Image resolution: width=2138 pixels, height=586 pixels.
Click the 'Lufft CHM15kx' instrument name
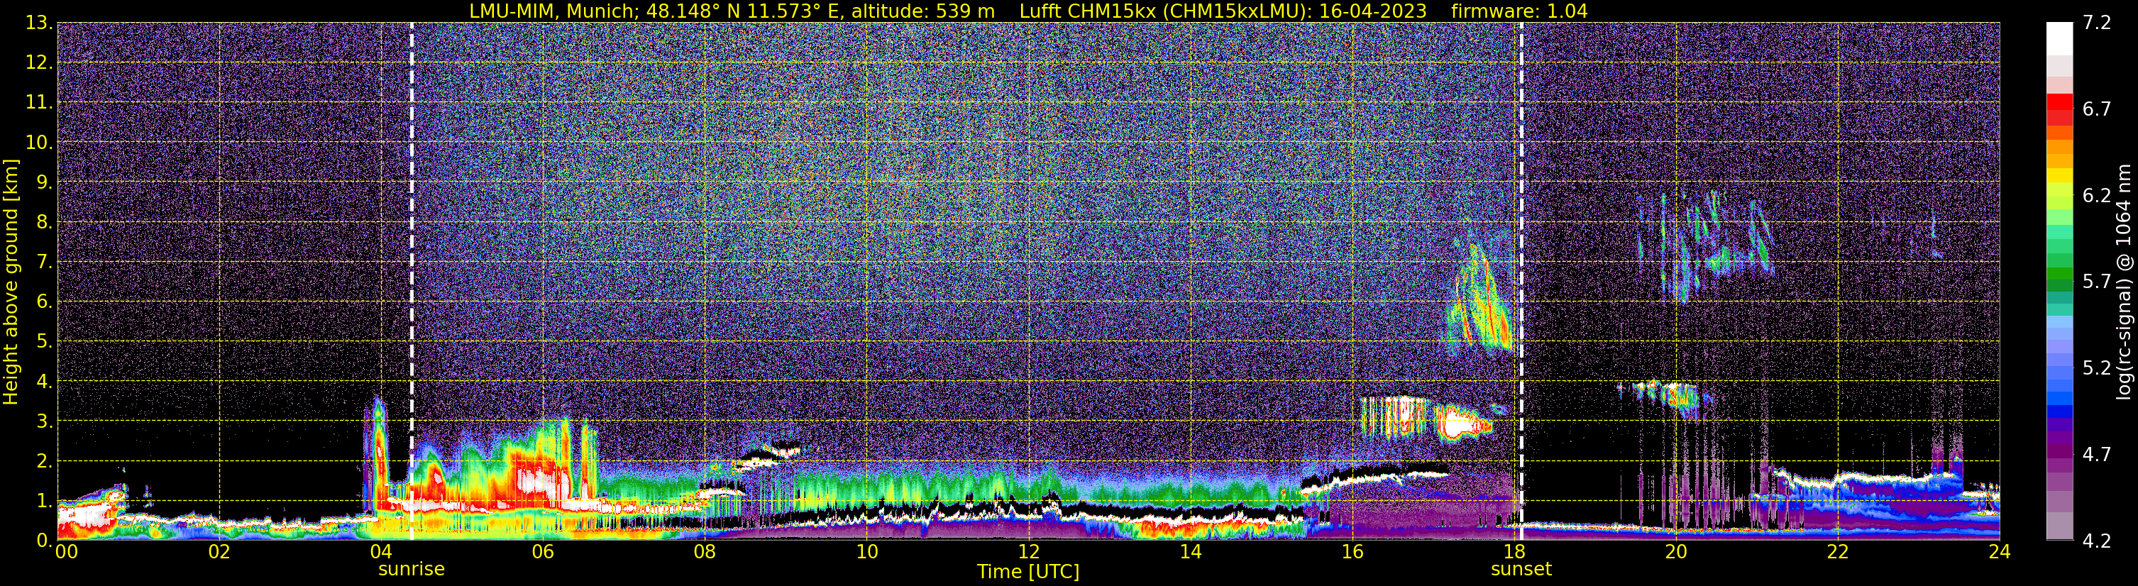[1089, 11]
